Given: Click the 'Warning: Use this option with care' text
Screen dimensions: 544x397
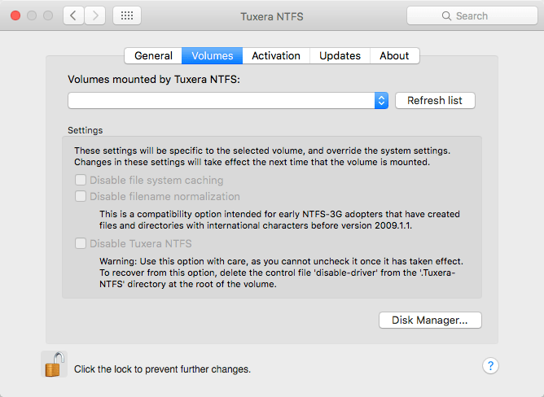Looking at the screenshot, I should (x=282, y=273).
